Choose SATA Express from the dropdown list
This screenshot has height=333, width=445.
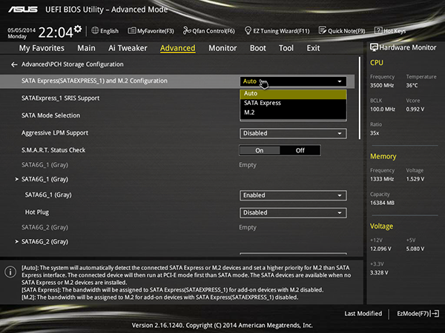tap(293, 103)
